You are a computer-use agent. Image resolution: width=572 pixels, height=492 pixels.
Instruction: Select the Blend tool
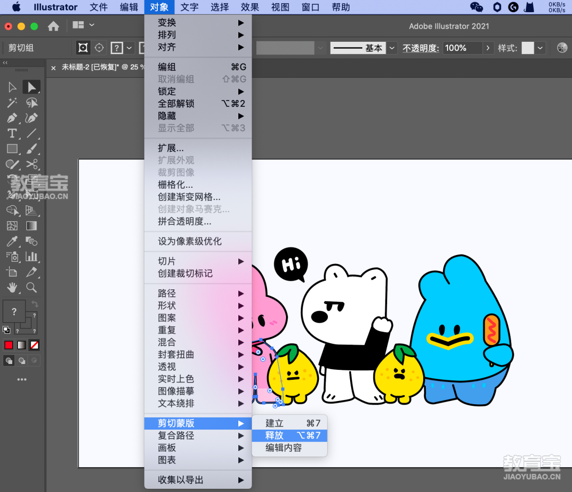[x=31, y=241]
